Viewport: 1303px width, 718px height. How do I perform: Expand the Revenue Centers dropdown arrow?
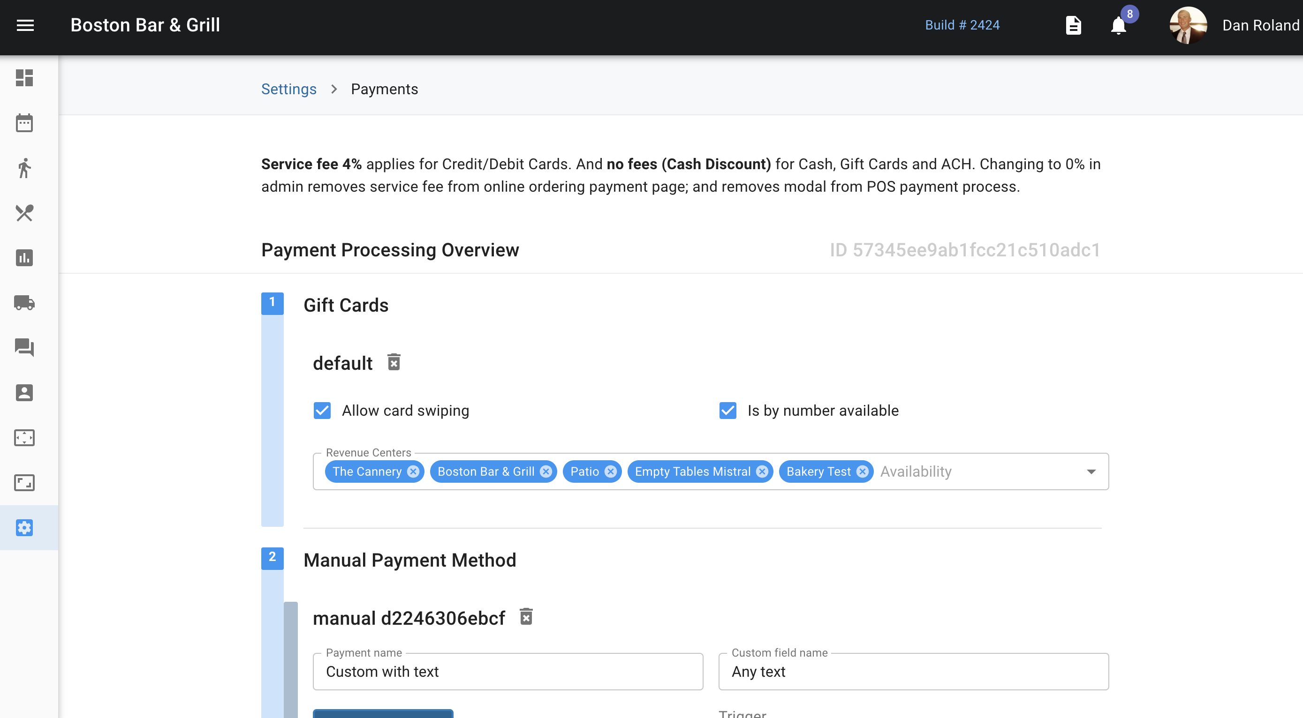(x=1091, y=471)
